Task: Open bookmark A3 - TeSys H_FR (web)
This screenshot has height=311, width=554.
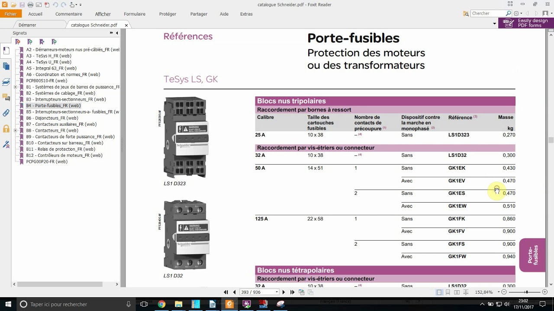Action: click(48, 56)
